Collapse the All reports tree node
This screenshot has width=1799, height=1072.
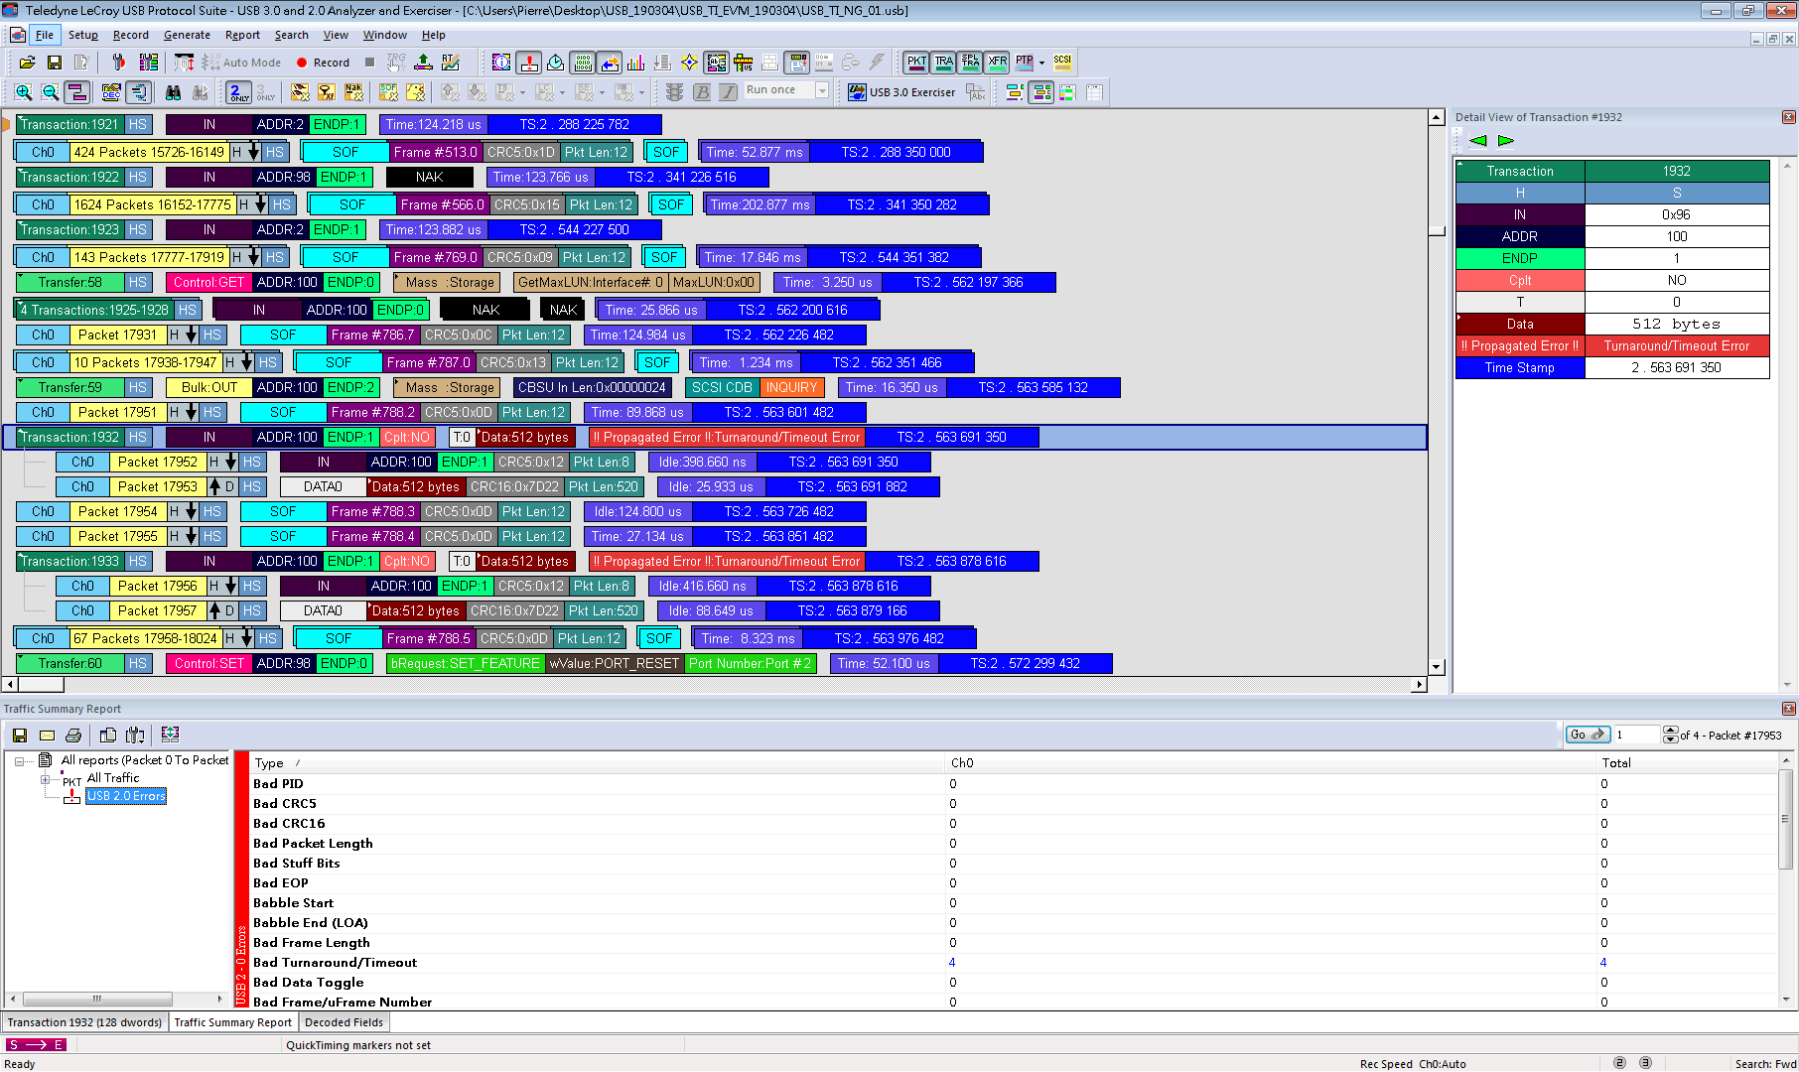(19, 761)
